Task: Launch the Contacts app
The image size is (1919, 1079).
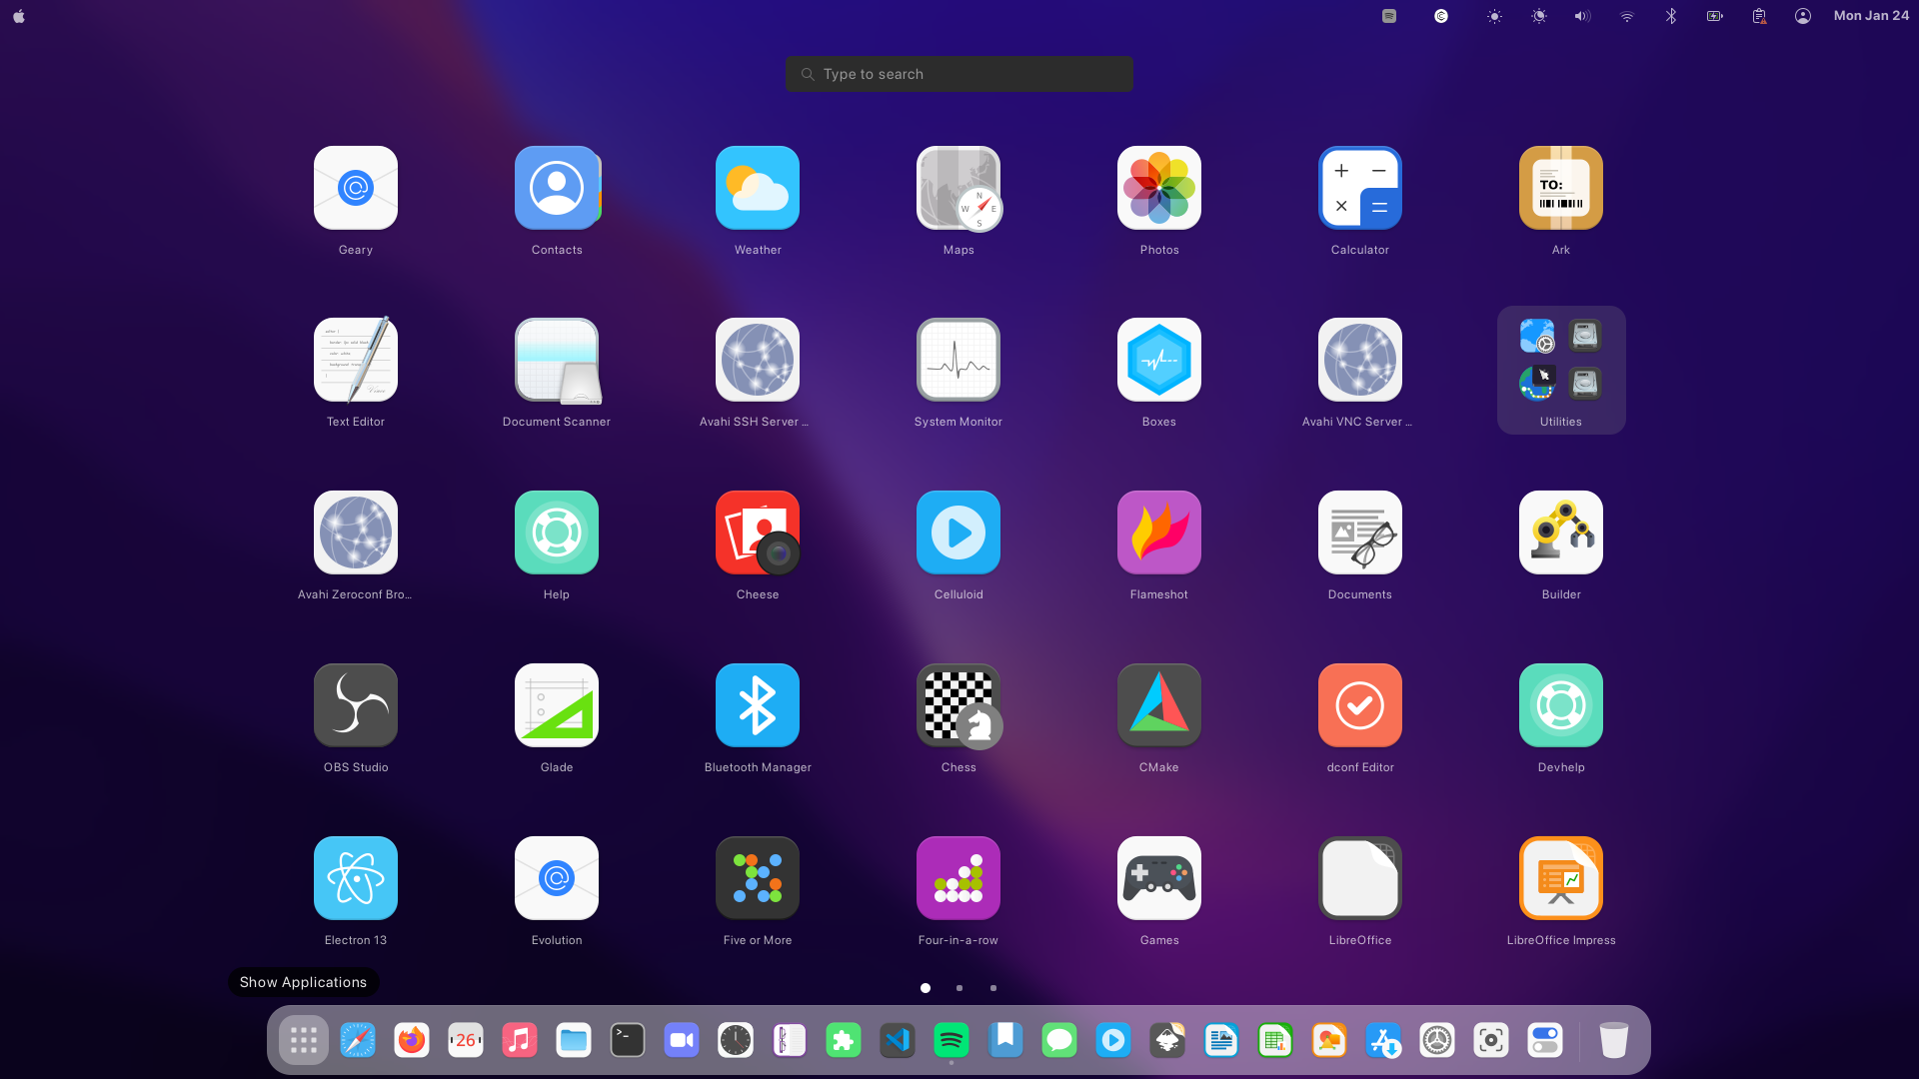Action: pos(557,188)
